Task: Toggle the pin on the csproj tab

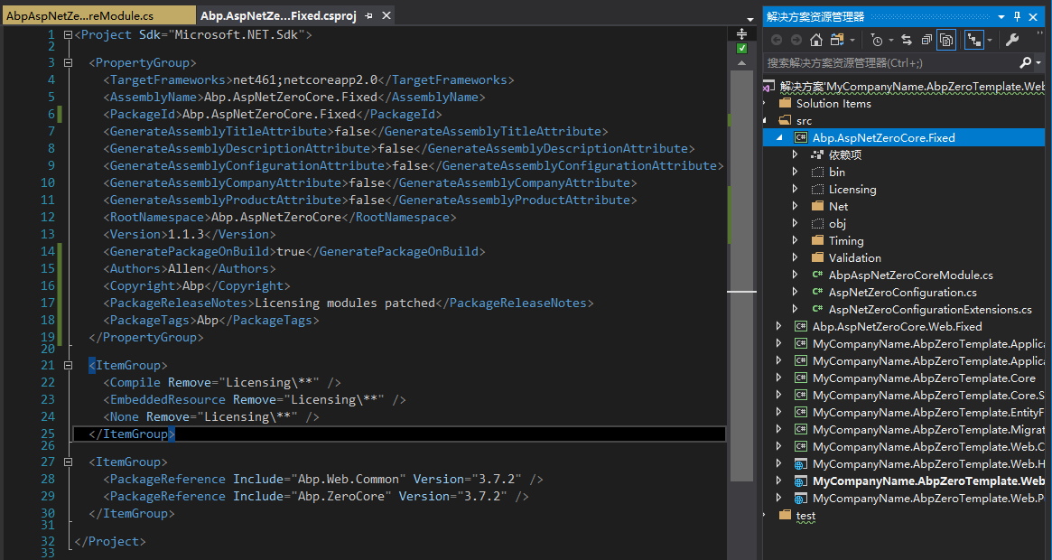Action: click(369, 15)
